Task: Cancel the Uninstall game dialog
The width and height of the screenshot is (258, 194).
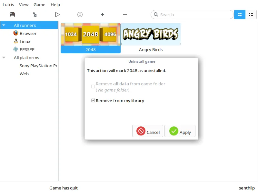Action: pyautogui.click(x=148, y=131)
